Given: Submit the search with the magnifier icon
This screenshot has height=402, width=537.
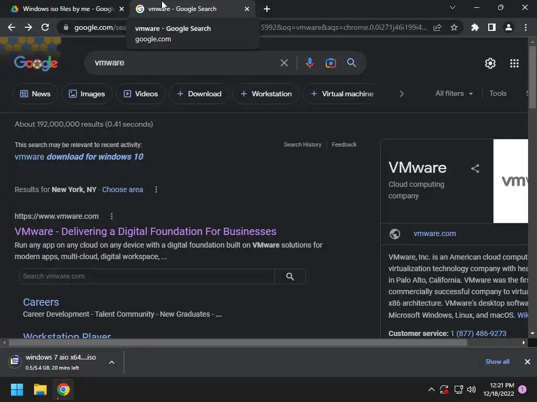Looking at the screenshot, I should click(x=352, y=63).
